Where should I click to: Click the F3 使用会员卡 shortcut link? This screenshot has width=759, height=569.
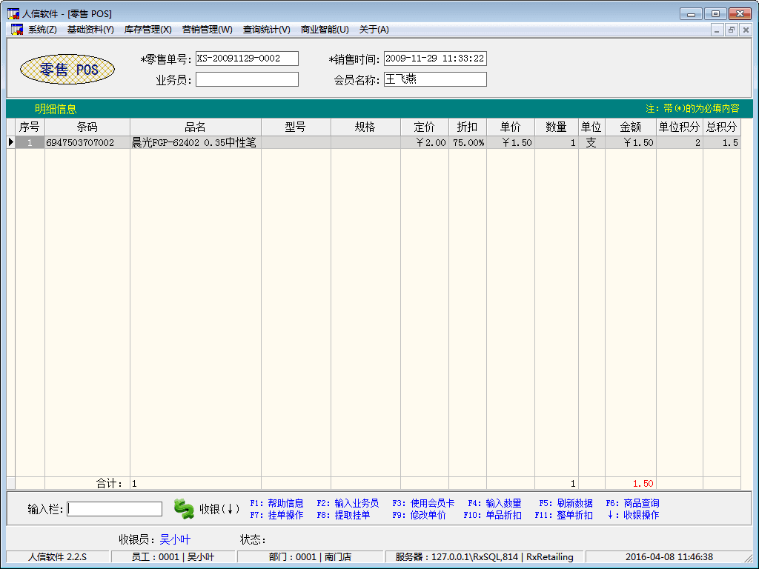click(423, 503)
